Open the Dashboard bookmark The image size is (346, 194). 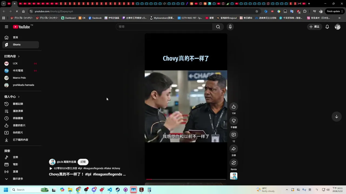pos(68,18)
